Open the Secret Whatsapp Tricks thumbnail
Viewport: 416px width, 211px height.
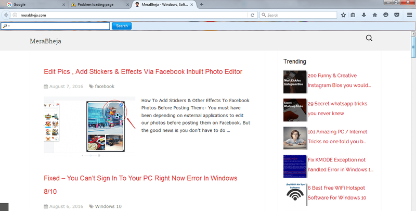click(295, 110)
